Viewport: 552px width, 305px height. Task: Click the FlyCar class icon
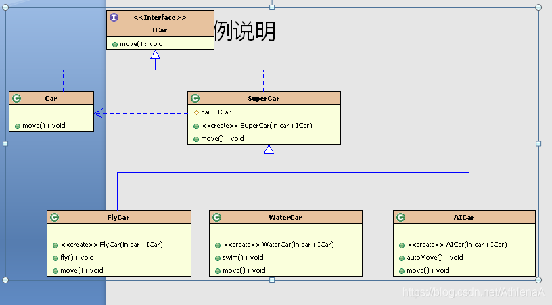point(55,217)
